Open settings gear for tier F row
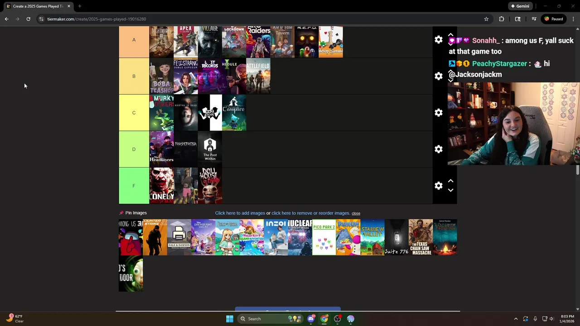Image resolution: width=580 pixels, height=326 pixels. point(438,186)
